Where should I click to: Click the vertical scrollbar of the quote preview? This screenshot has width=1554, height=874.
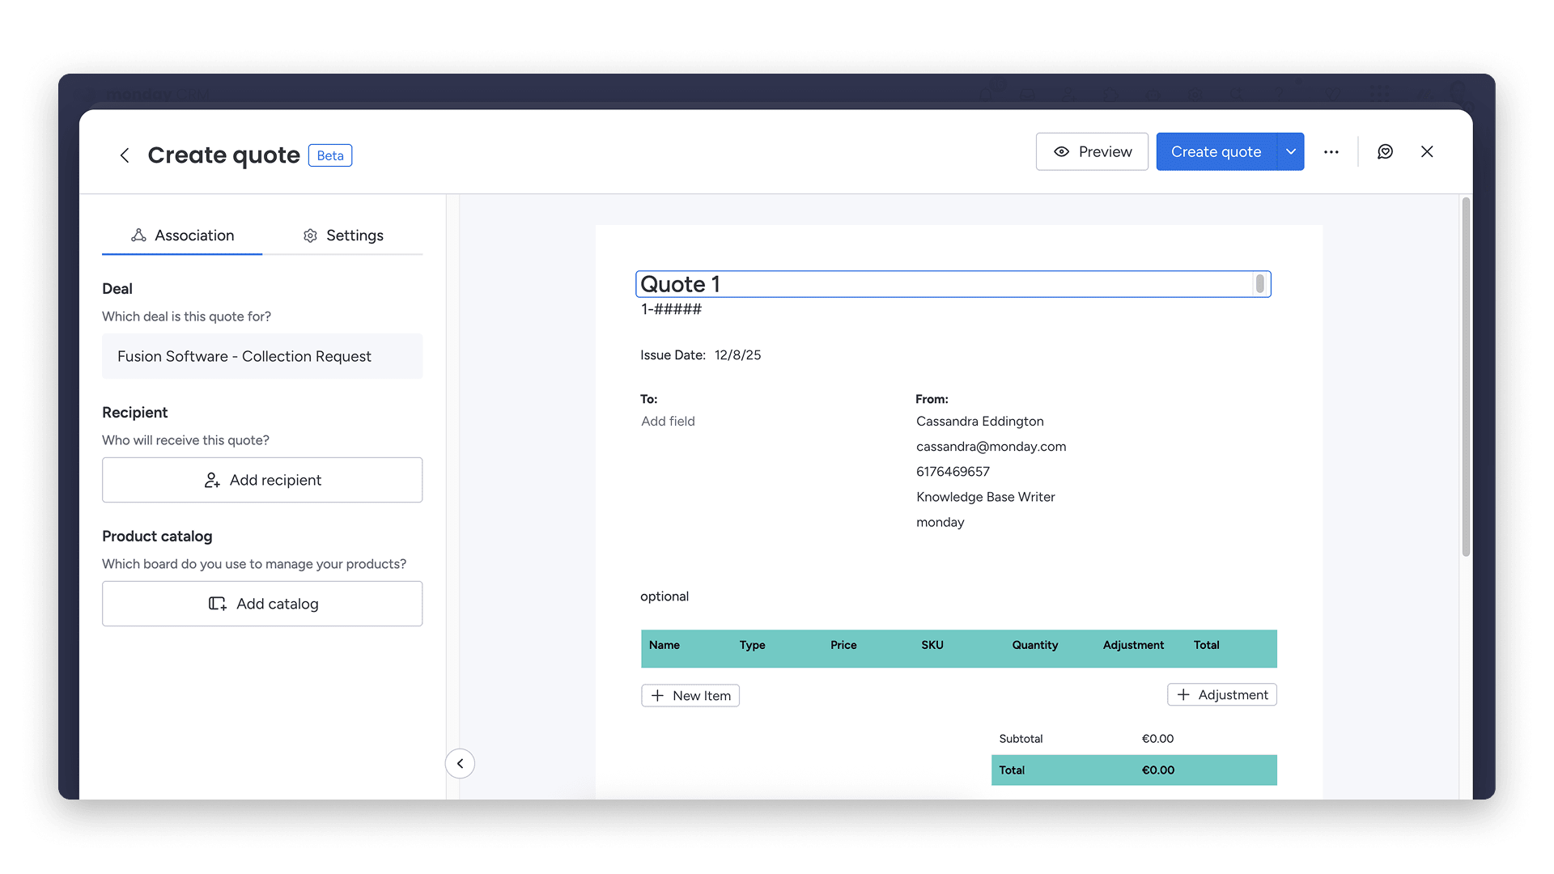tap(1466, 377)
